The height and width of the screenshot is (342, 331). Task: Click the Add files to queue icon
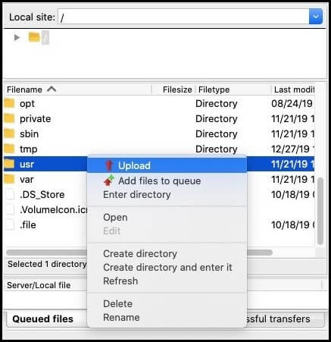point(109,180)
